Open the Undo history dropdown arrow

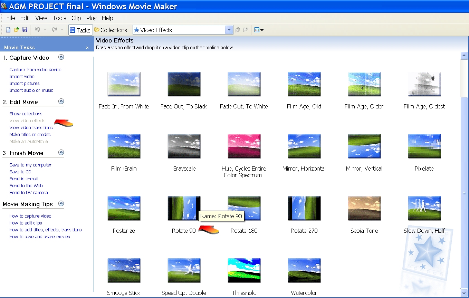pos(45,30)
